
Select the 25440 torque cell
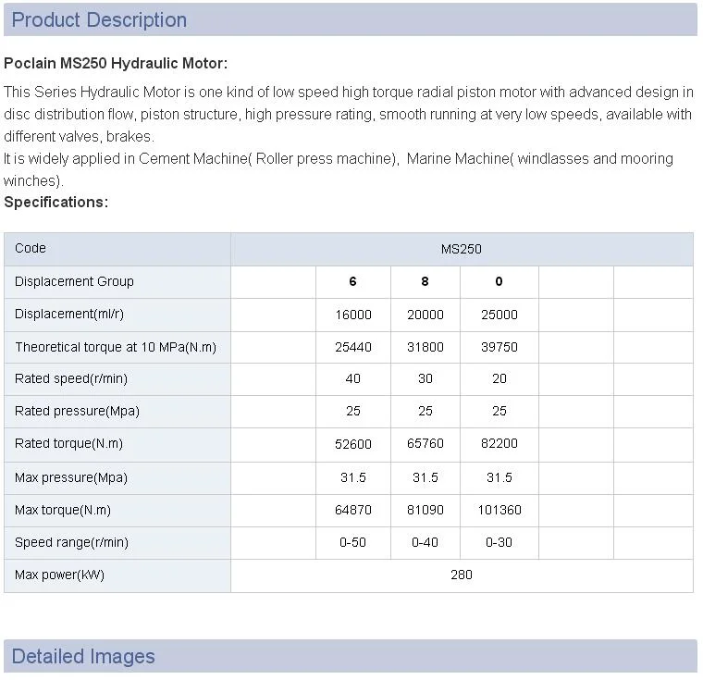pos(353,347)
